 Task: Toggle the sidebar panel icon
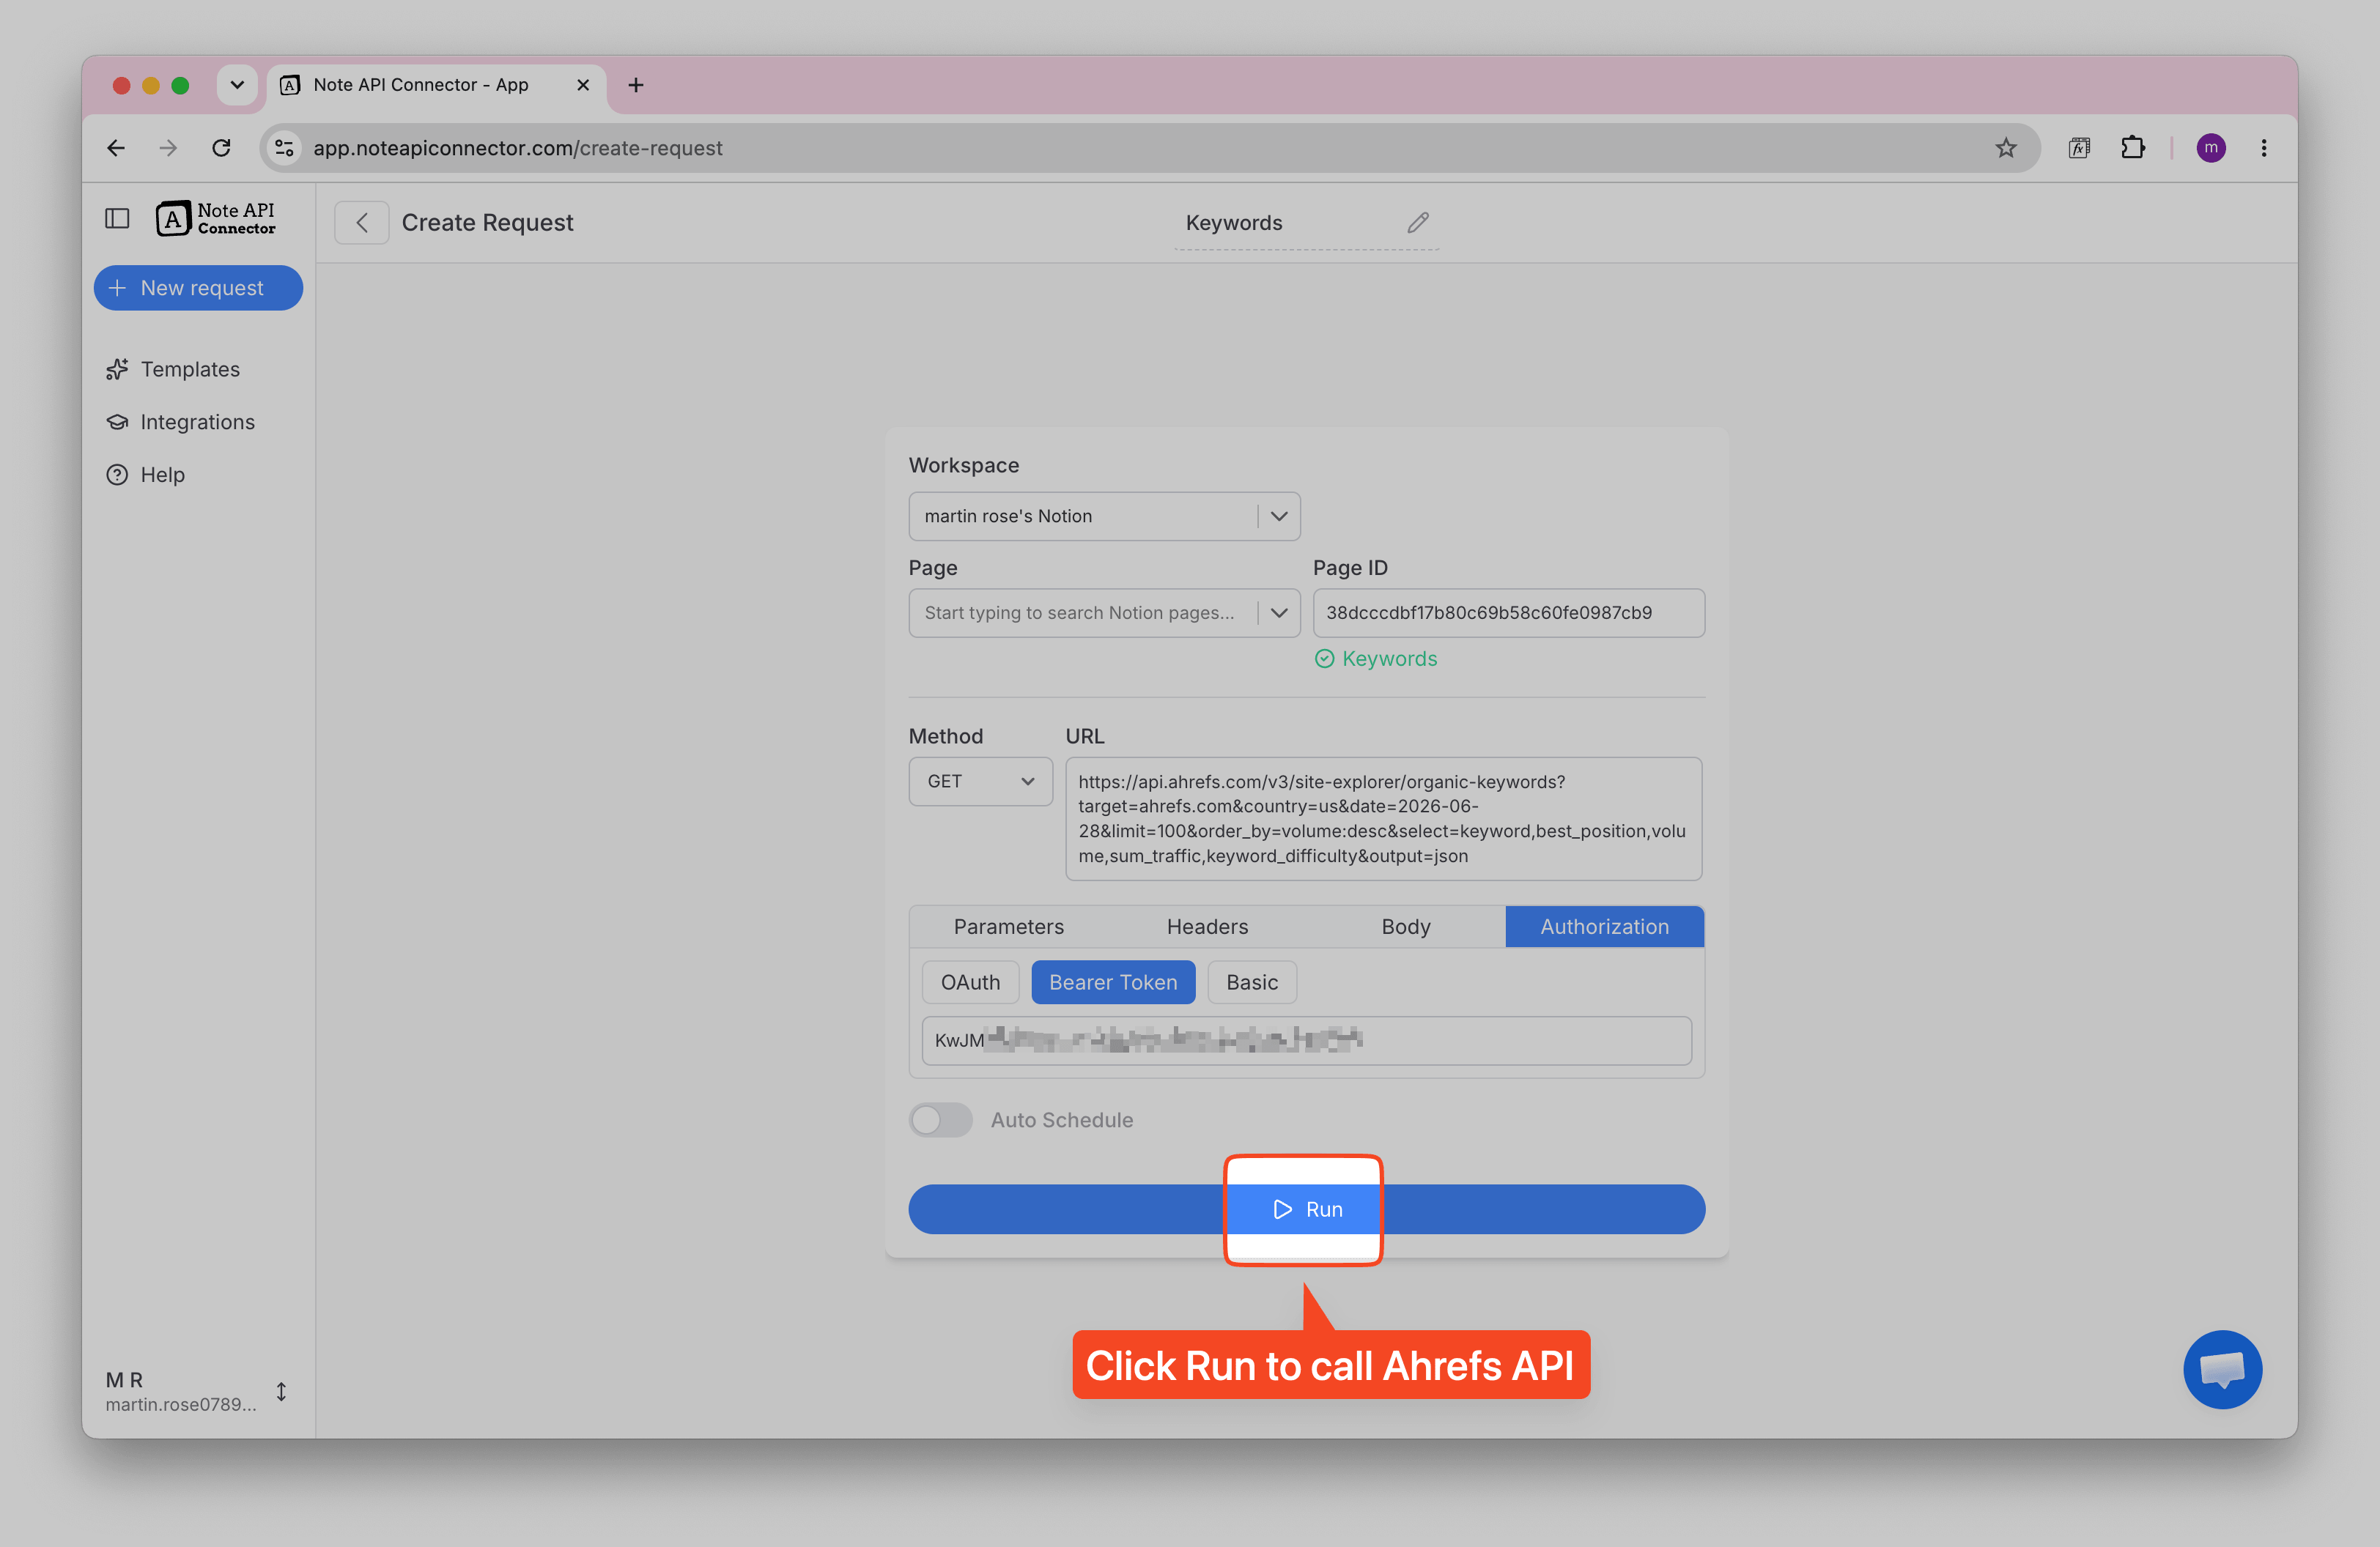pyautogui.click(x=117, y=219)
